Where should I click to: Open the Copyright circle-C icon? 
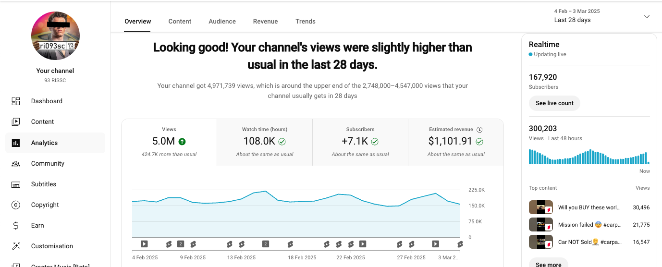(16, 205)
